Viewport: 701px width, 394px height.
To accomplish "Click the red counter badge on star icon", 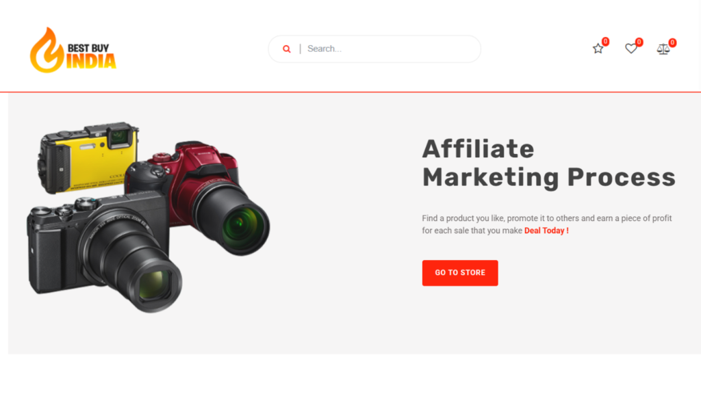I will tap(605, 42).
